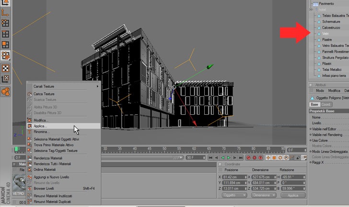The height and width of the screenshot is (207, 349).
Task: Adjust the X position value spinner
Action: [x=246, y=177]
